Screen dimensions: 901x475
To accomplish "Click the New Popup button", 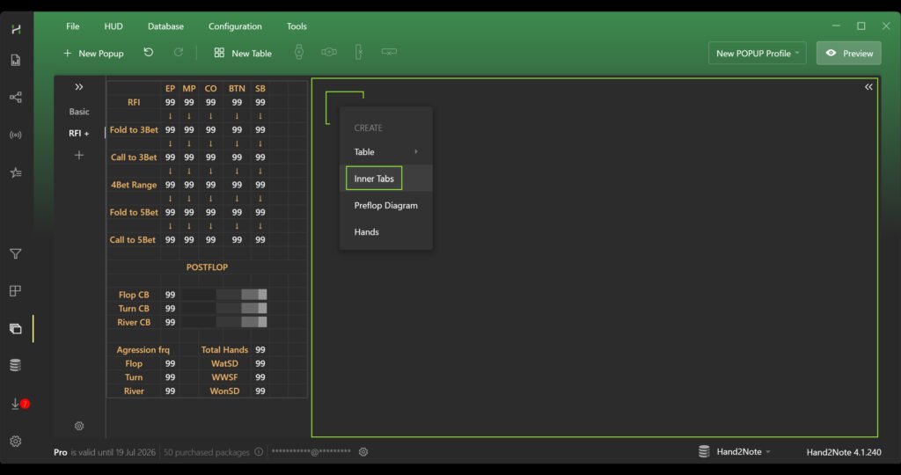I will [93, 54].
